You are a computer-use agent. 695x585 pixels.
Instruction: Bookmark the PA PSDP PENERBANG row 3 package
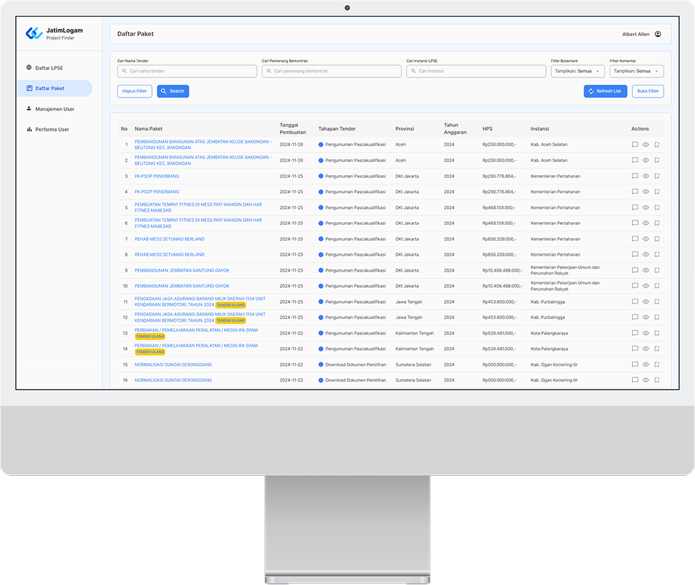tap(657, 176)
